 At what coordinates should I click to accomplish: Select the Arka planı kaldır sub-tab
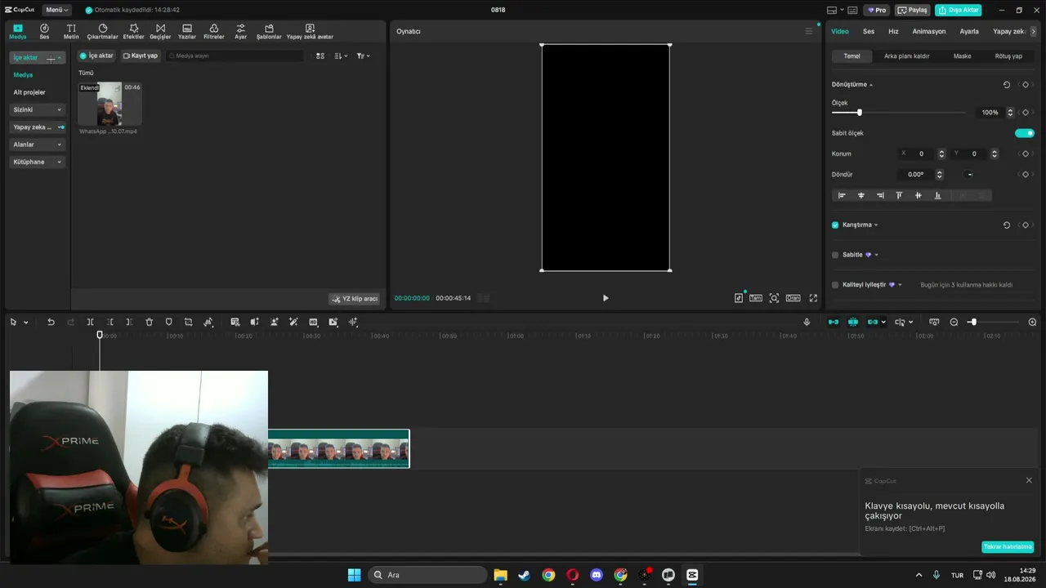click(x=906, y=56)
